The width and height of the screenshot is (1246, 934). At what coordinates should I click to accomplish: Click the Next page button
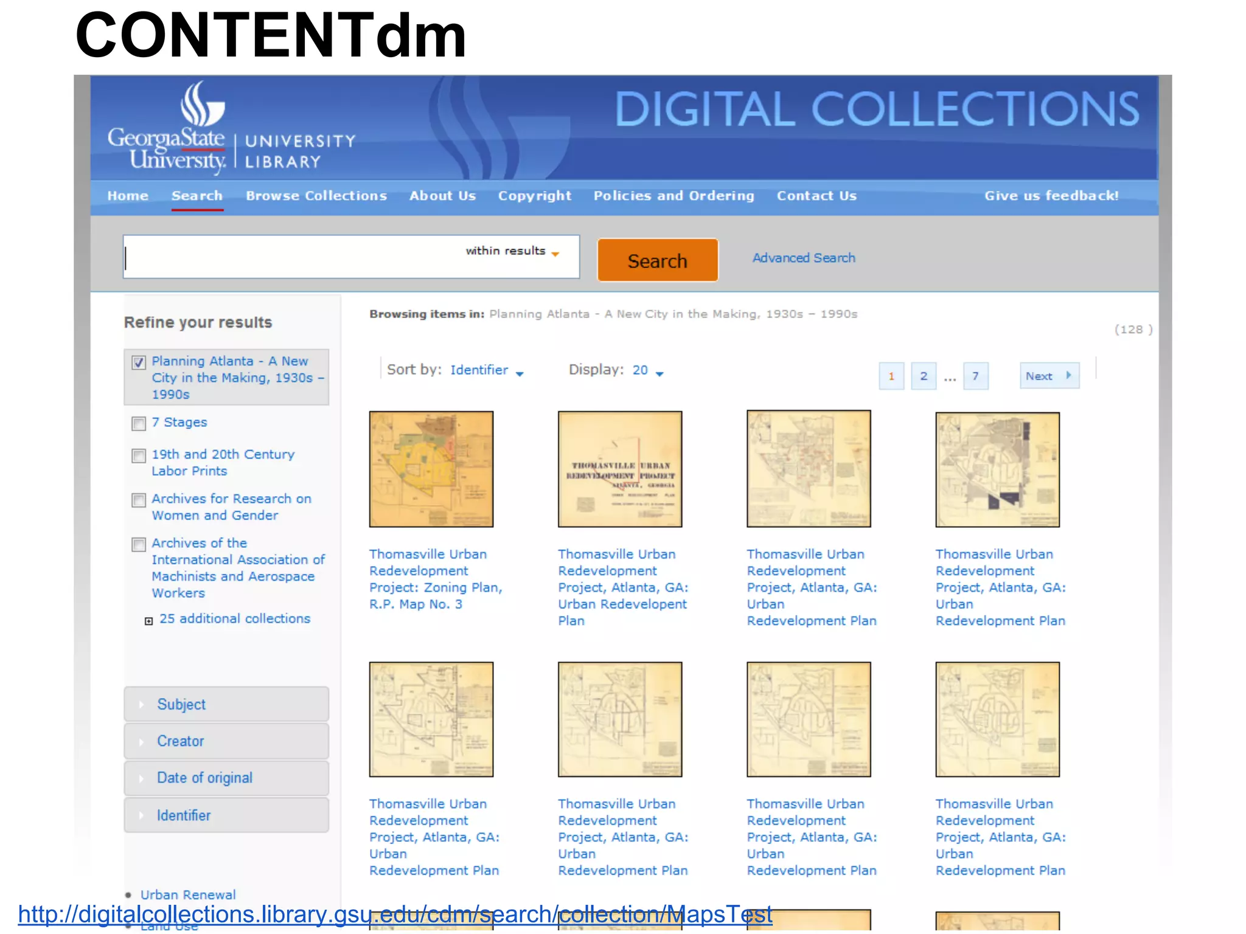tap(1049, 376)
